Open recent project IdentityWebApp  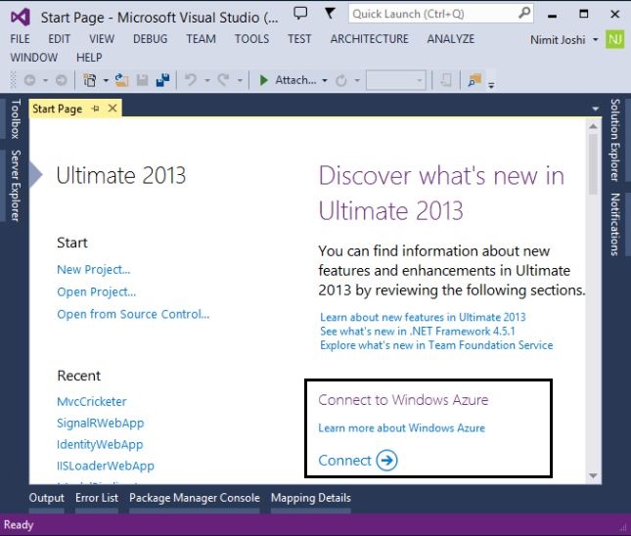100,445
